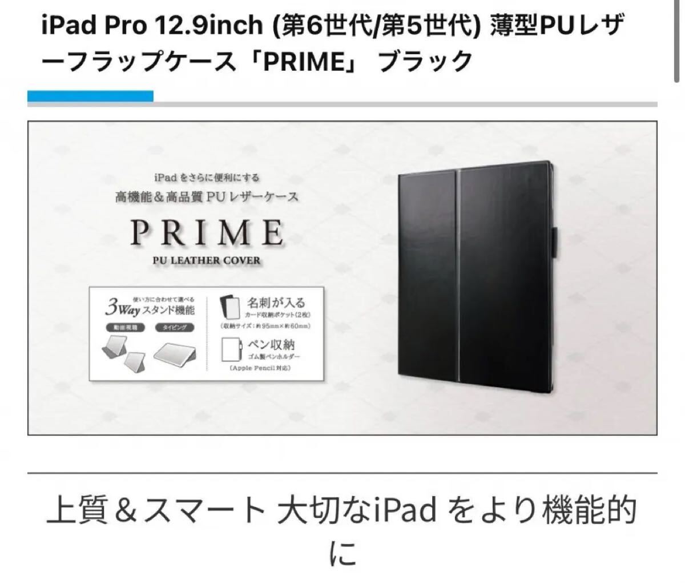Click the PRIME logo text
This screenshot has height=584, width=685.
206,233
